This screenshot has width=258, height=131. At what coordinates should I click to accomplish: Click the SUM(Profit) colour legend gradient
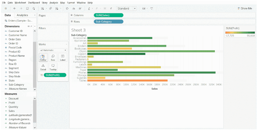click(240, 33)
